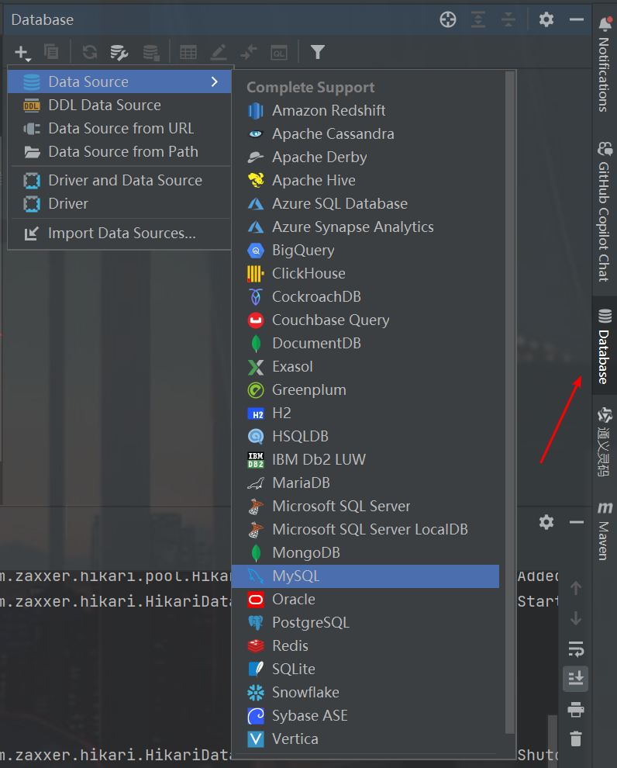Open the query console QL icon

coord(279,53)
